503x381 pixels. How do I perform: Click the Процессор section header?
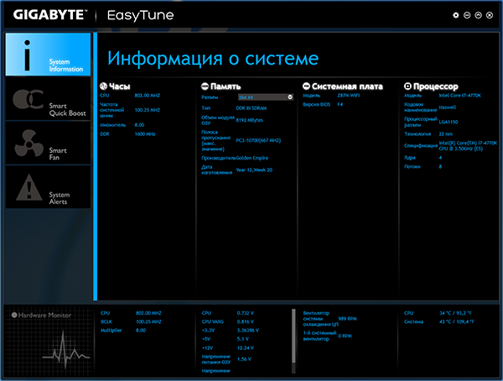(x=436, y=86)
